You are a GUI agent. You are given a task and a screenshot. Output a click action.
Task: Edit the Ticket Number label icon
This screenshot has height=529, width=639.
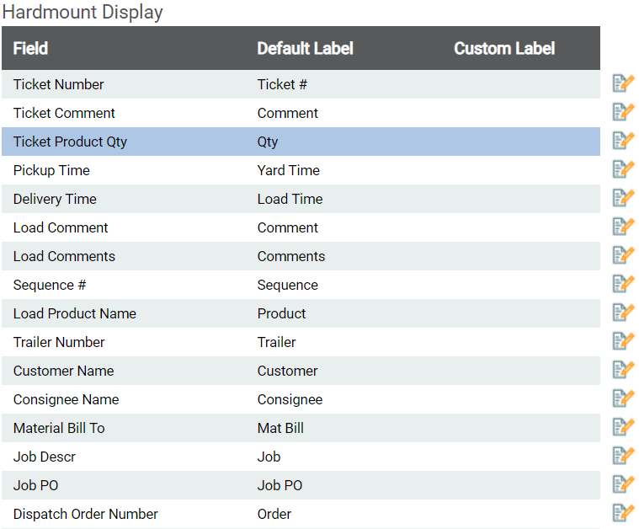click(x=623, y=83)
